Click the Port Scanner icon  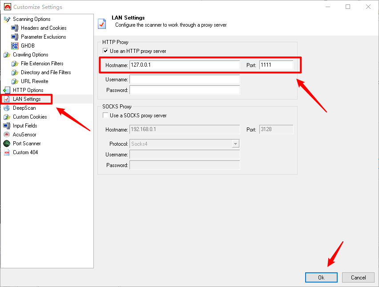point(7,143)
